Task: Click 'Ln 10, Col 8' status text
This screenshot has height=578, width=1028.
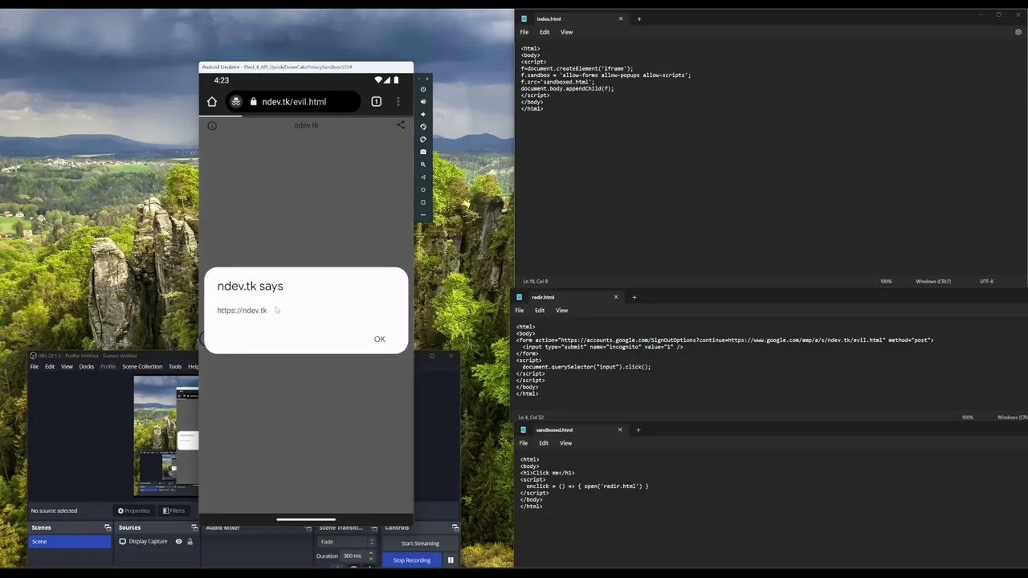Action: click(536, 282)
